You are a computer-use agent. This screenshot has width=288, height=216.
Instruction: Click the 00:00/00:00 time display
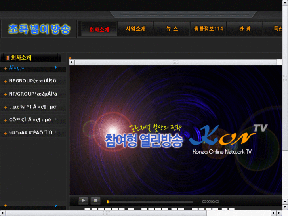210,201
